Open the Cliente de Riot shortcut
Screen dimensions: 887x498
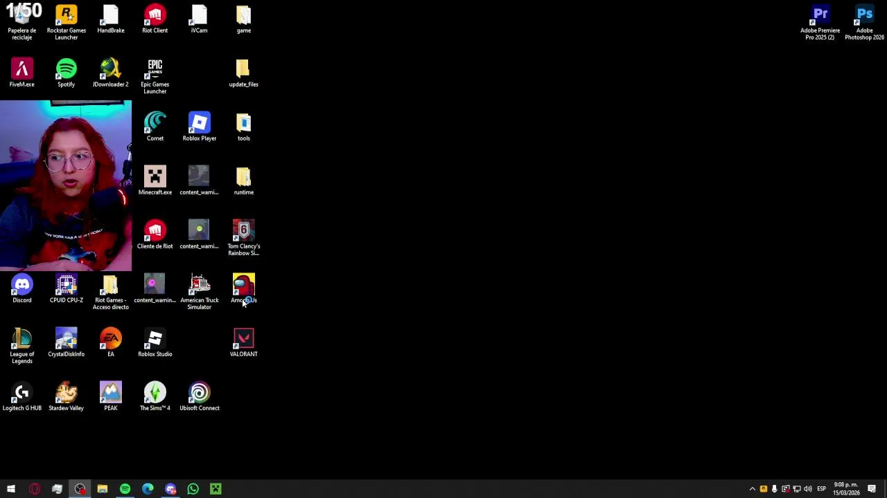click(155, 235)
